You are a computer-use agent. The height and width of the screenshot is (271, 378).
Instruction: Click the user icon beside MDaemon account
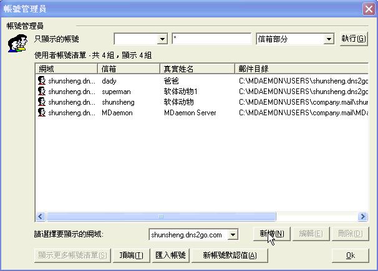click(x=41, y=113)
